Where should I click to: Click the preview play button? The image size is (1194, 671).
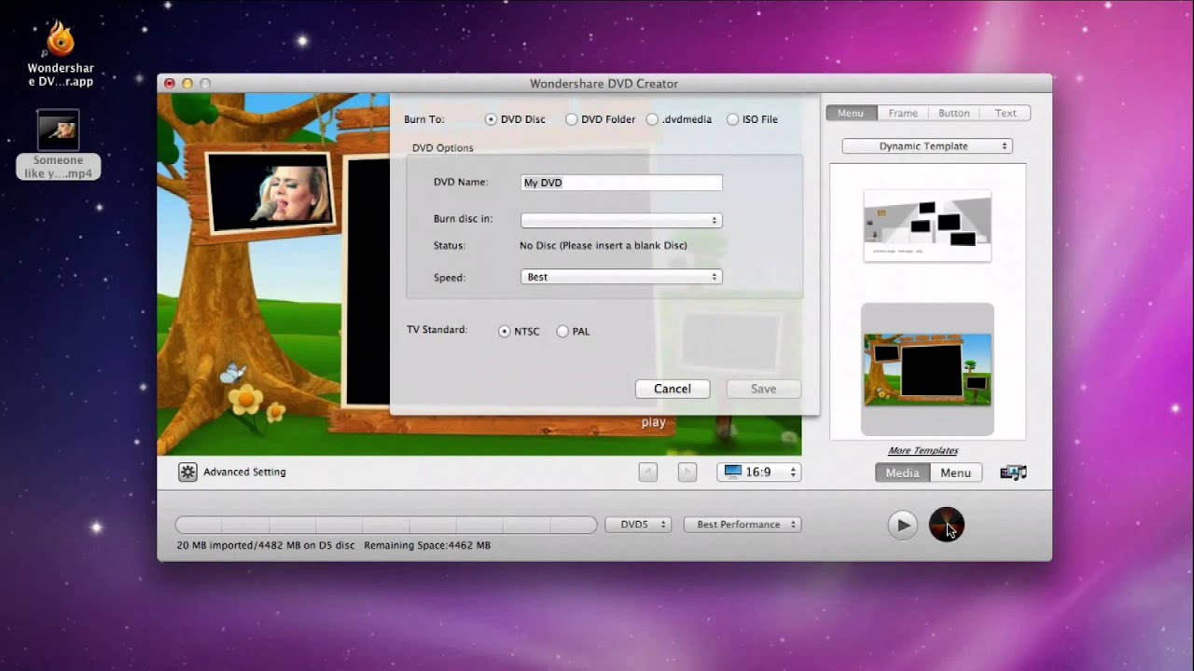point(902,525)
